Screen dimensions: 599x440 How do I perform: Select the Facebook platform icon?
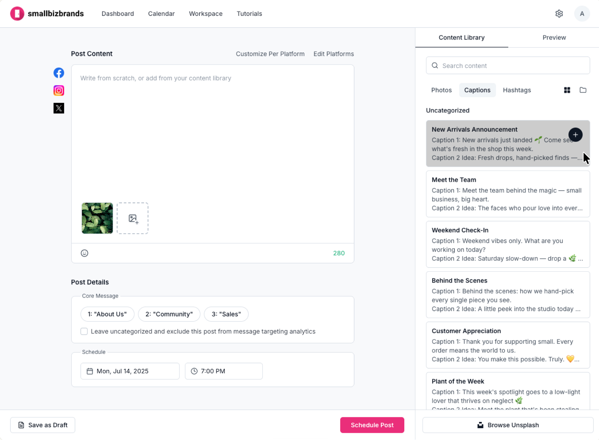tap(59, 73)
